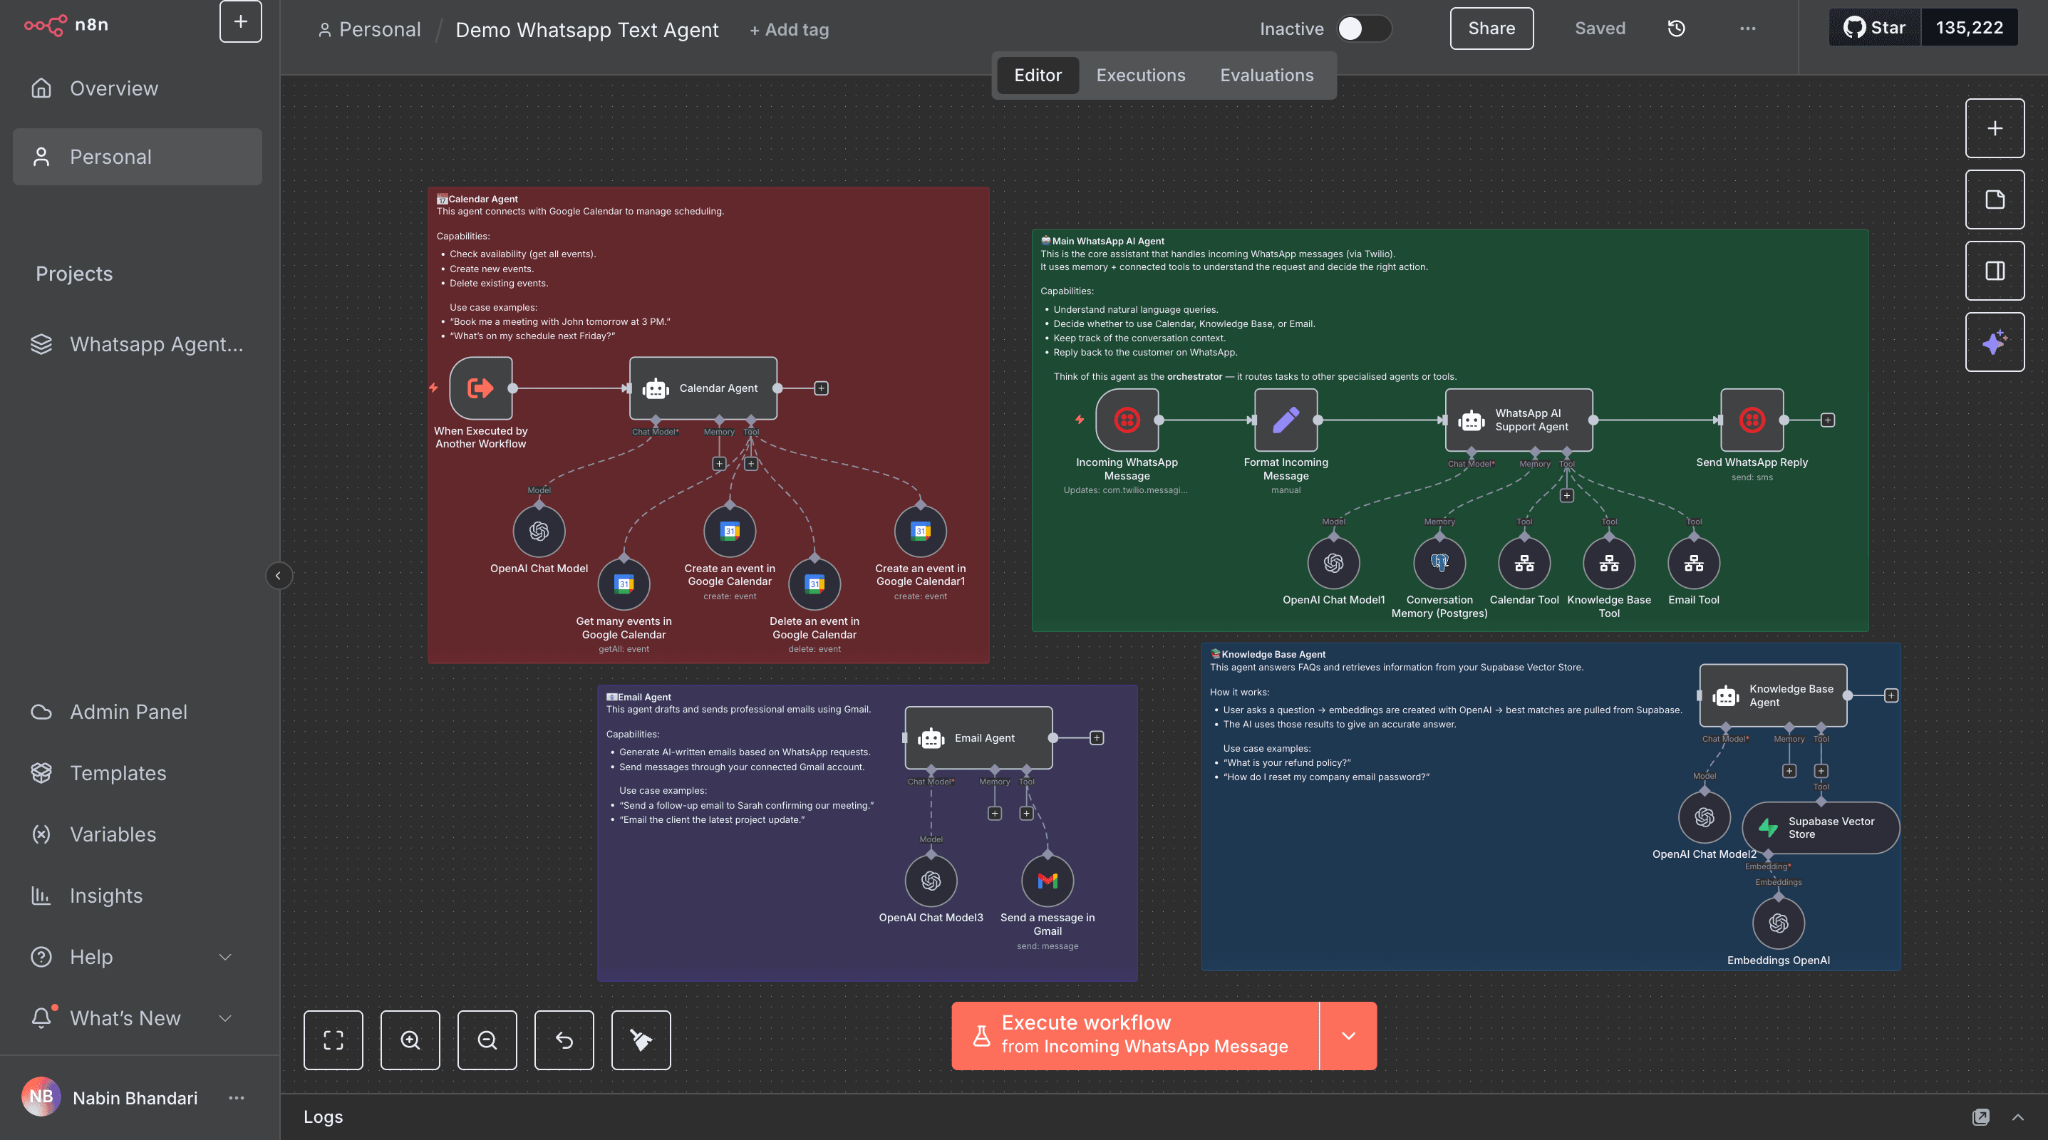Add node after Send WhatsApp Reply output
The width and height of the screenshot is (2048, 1140).
click(1828, 420)
